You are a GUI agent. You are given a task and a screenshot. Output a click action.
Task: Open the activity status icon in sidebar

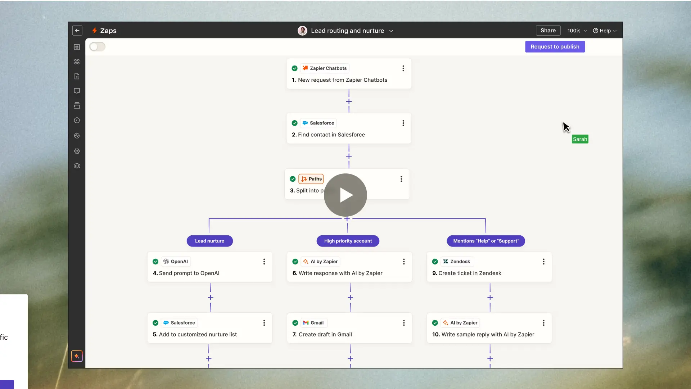(77, 136)
